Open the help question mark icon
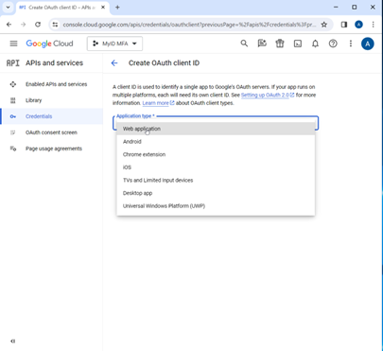 click(x=333, y=44)
